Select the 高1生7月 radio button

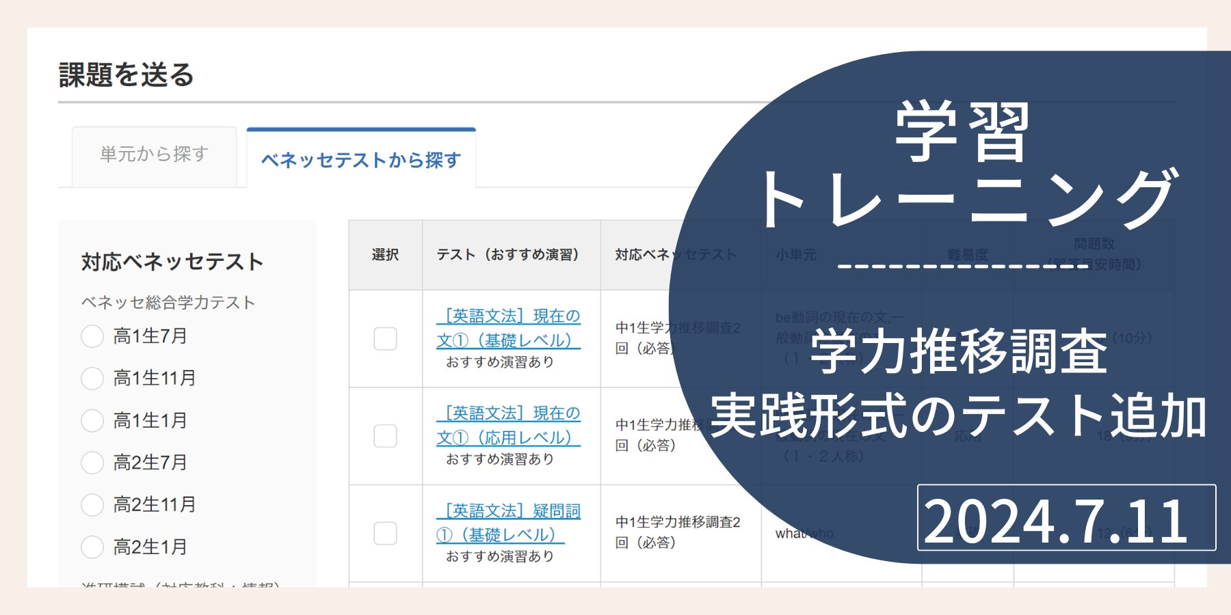[92, 336]
